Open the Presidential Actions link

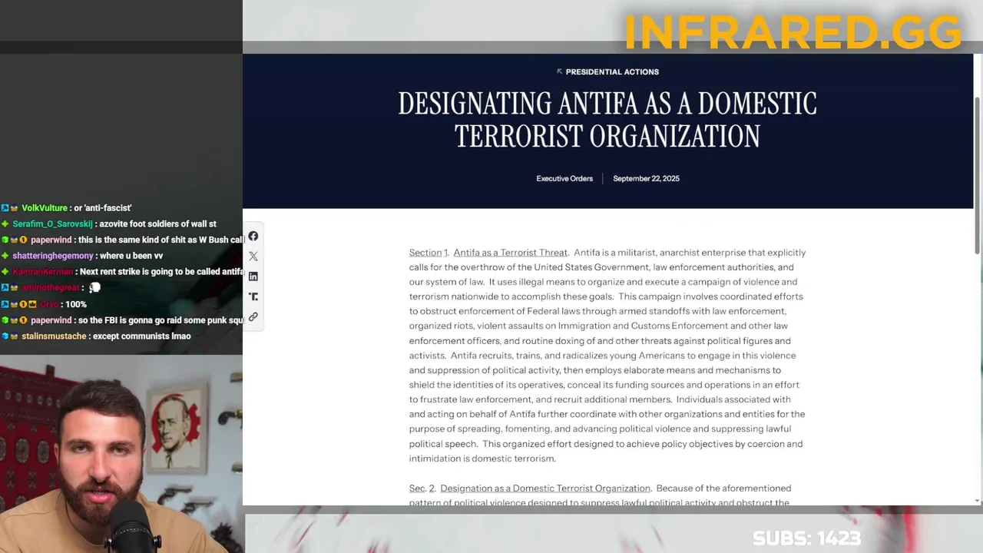coord(612,71)
